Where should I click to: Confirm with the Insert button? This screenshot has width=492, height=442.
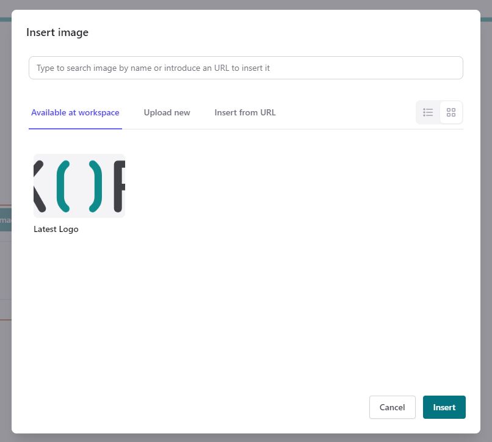[444, 407]
